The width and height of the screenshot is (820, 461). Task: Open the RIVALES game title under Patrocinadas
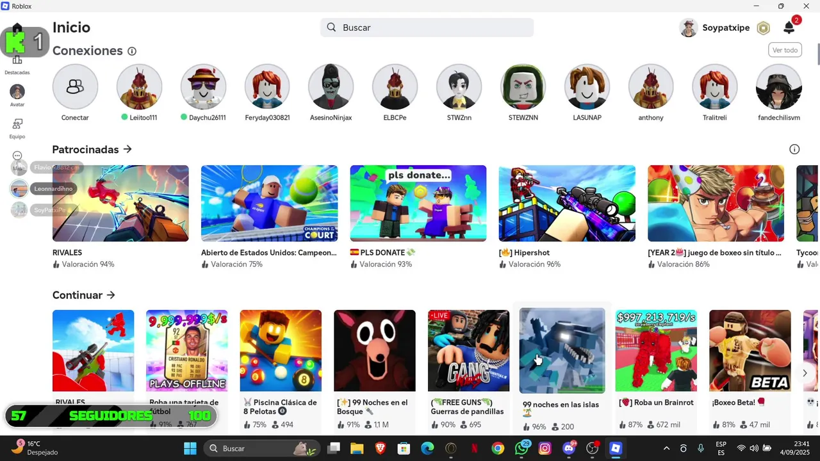point(67,253)
